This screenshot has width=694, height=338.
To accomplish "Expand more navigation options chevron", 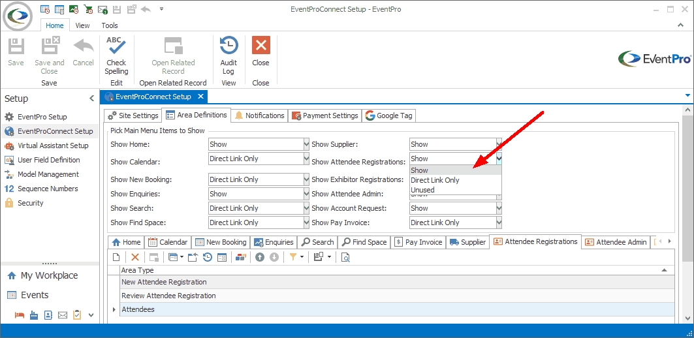I will [91, 315].
